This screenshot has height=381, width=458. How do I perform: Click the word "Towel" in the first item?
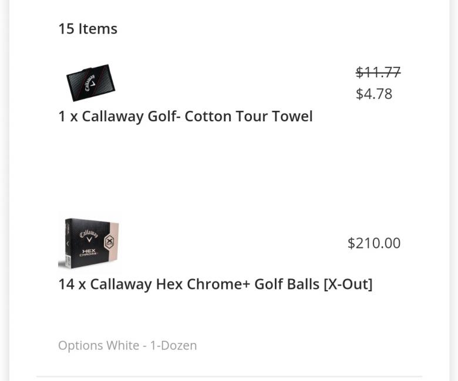click(291, 116)
